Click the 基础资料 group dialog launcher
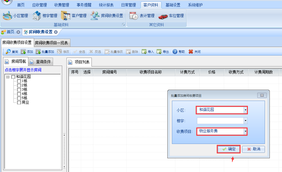Image resolution: width=282 pixels, height=172 pixels. click(x=123, y=25)
